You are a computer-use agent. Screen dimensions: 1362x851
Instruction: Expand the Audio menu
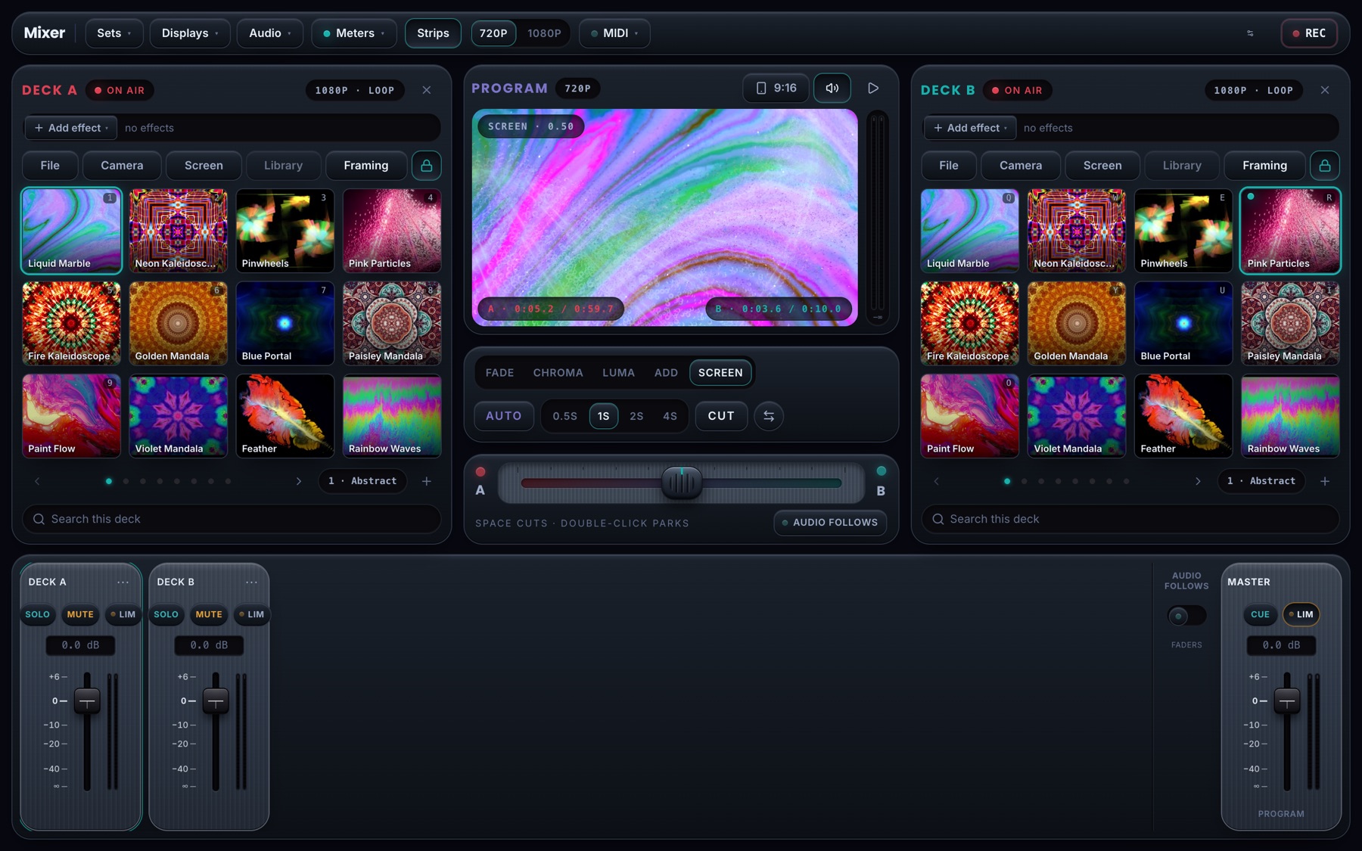(270, 33)
